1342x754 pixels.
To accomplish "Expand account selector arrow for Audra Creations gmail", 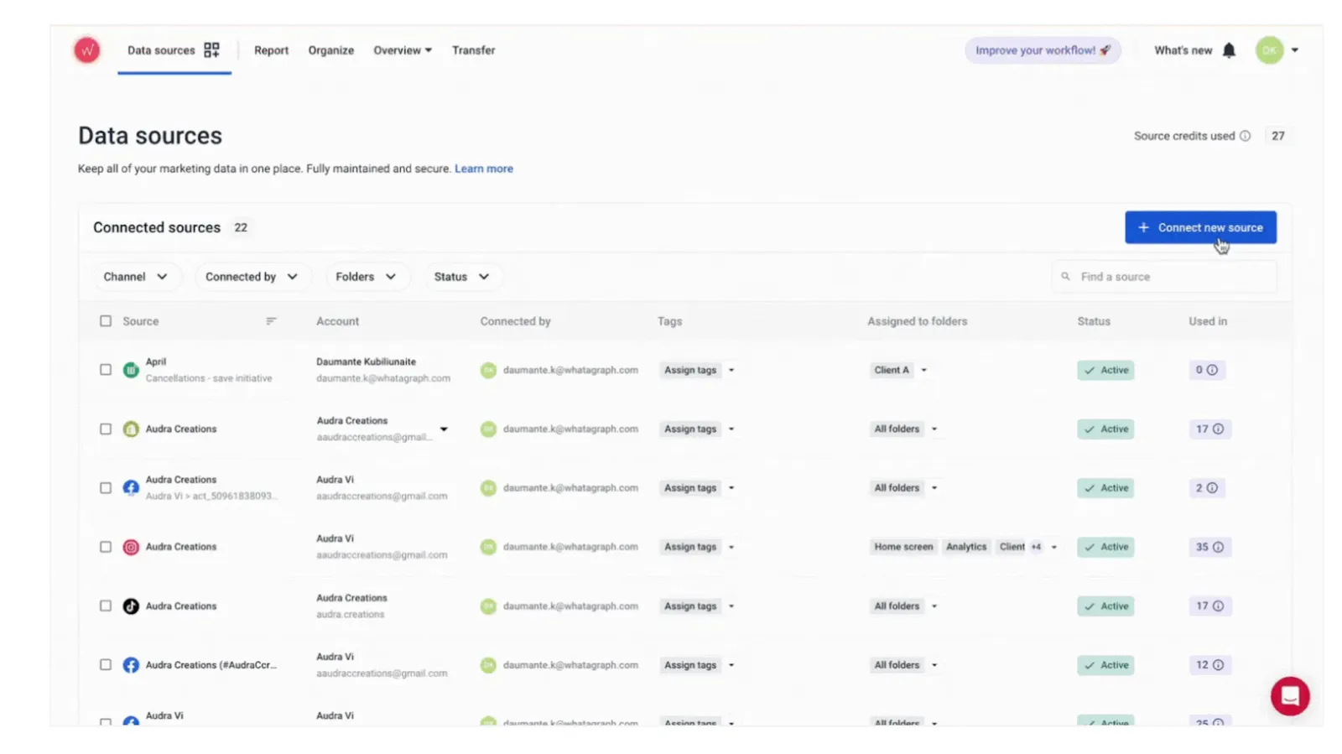I will pos(444,429).
